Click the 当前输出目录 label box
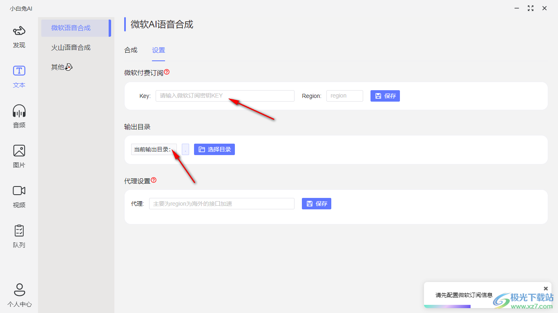558x313 pixels. (x=154, y=149)
